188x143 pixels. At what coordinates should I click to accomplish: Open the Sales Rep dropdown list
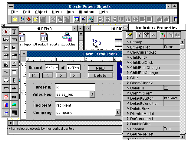(92, 94)
